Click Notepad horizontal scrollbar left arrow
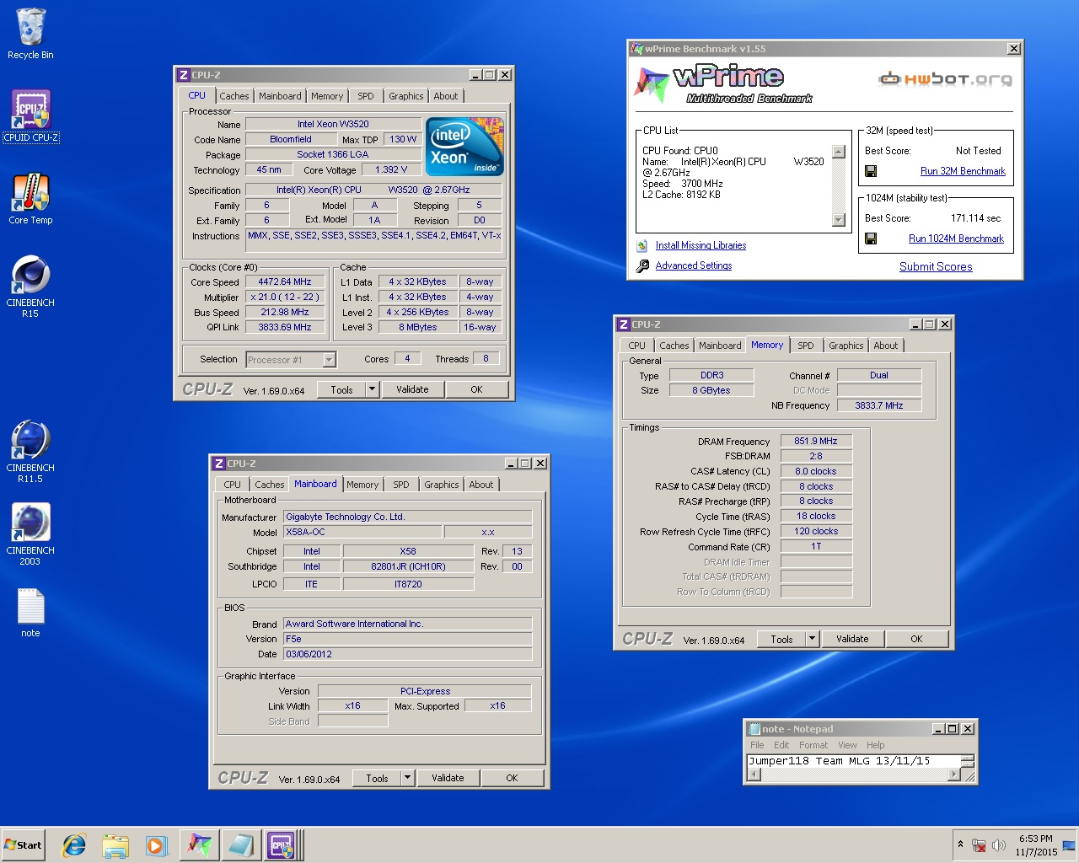This screenshot has width=1079, height=863. (x=754, y=775)
